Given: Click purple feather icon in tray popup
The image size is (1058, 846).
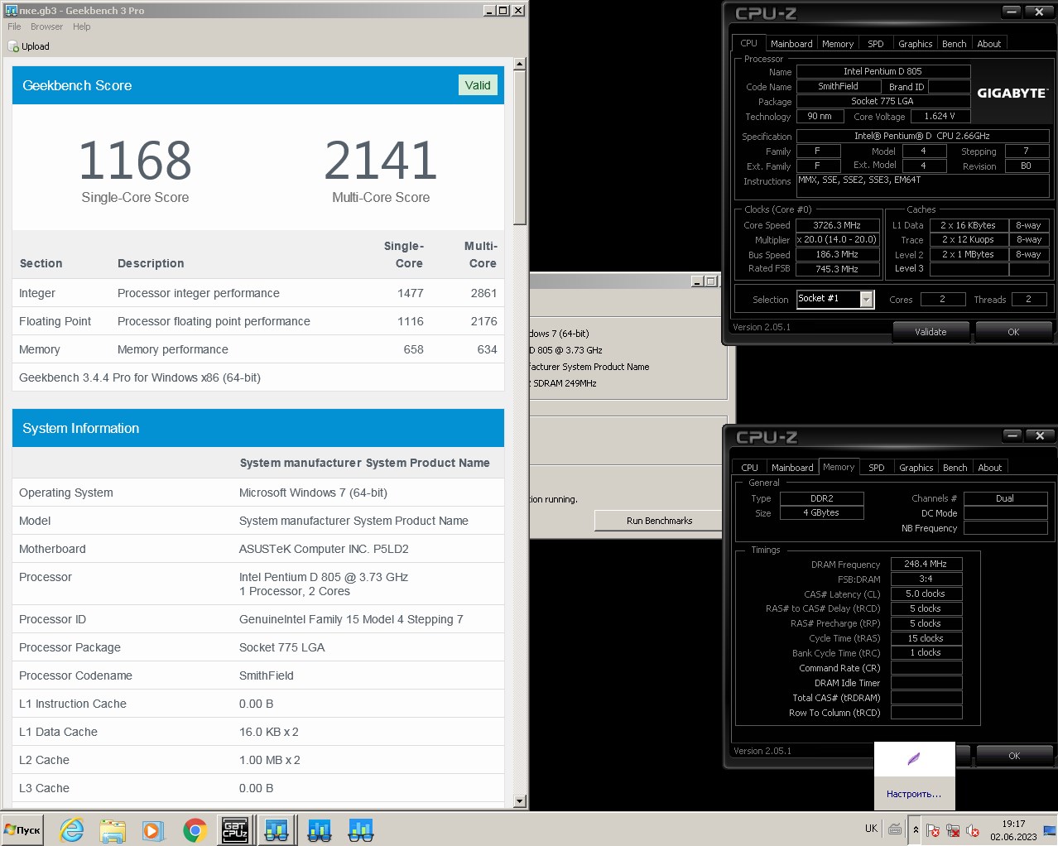Looking at the screenshot, I should point(914,758).
